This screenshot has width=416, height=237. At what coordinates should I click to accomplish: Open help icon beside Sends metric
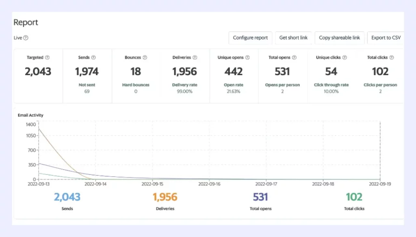tap(93, 58)
